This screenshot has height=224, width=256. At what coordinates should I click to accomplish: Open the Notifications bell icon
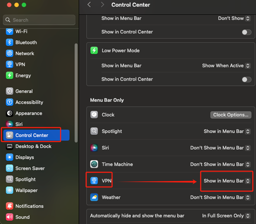click(x=9, y=206)
